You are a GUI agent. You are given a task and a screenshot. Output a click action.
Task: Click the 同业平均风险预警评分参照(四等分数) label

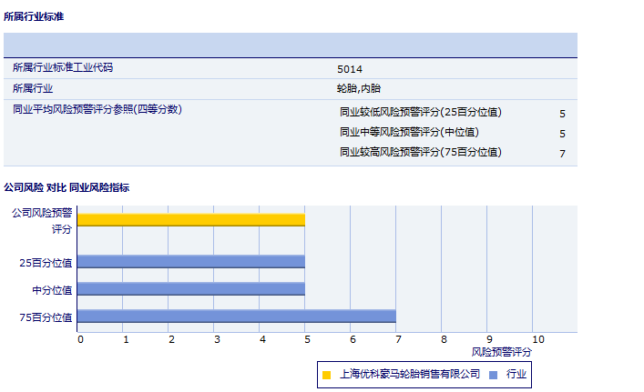point(97,109)
